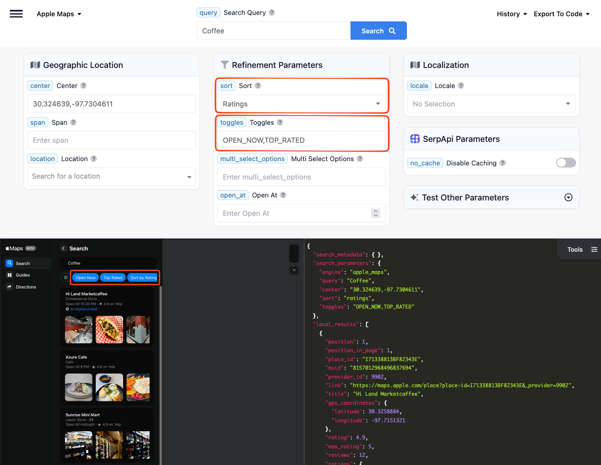
Task: Open the Hi Land Marketcaffee result title
Action: (x=86, y=294)
